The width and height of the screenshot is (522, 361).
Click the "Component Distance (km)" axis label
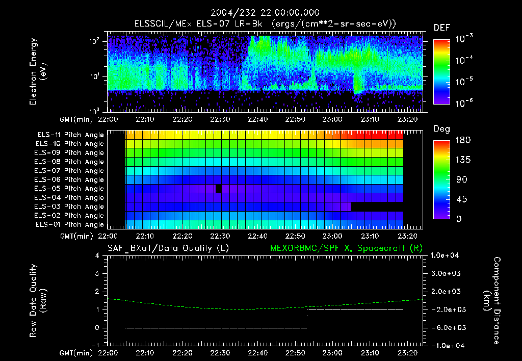click(x=492, y=301)
